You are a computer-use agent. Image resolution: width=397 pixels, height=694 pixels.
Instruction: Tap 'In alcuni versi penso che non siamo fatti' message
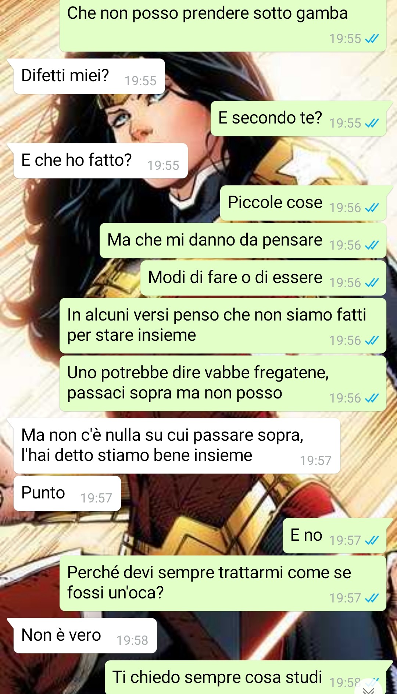(x=223, y=326)
